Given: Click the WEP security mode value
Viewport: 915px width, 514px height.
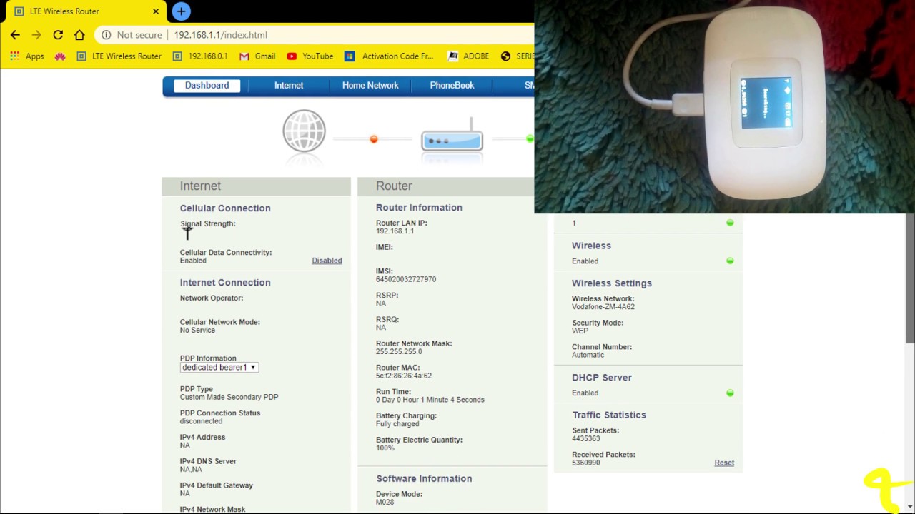Looking at the screenshot, I should [x=580, y=331].
